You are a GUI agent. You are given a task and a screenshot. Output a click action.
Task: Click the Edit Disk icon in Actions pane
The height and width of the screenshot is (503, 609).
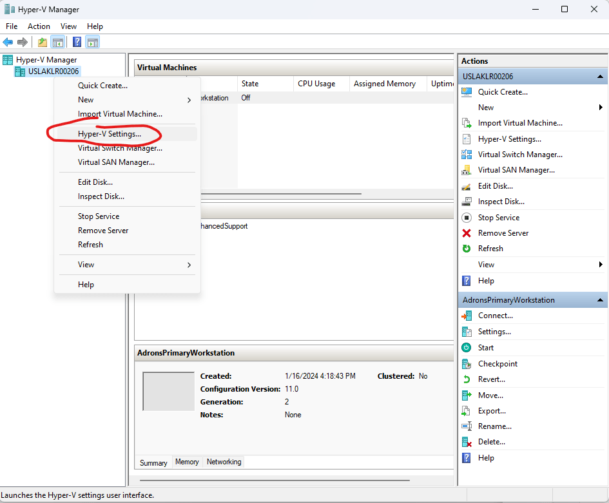coord(467,186)
